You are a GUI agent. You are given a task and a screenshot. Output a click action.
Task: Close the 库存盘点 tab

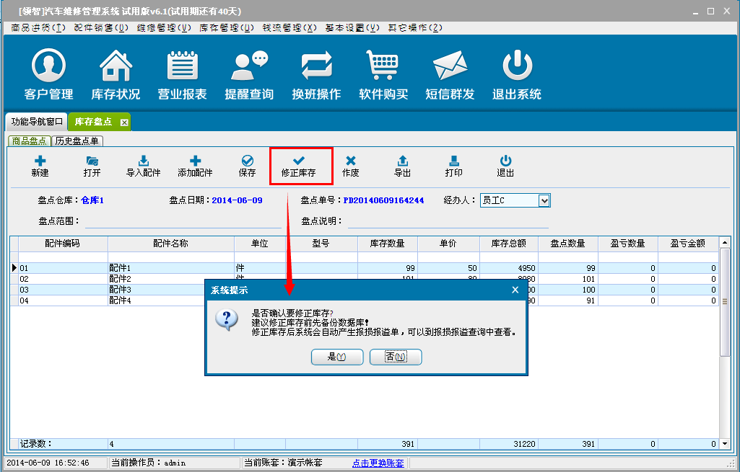[124, 123]
